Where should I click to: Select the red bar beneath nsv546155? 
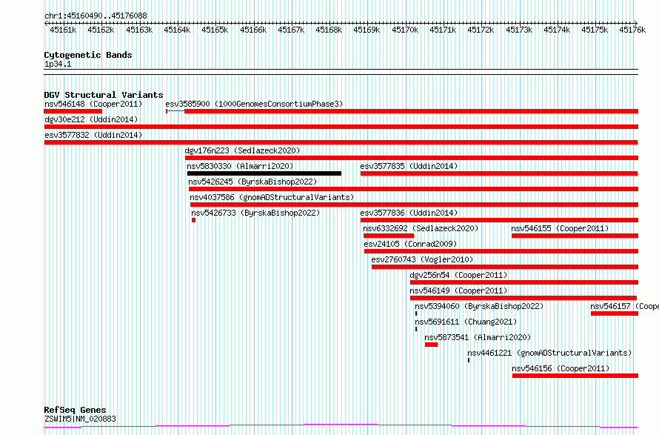click(x=575, y=236)
